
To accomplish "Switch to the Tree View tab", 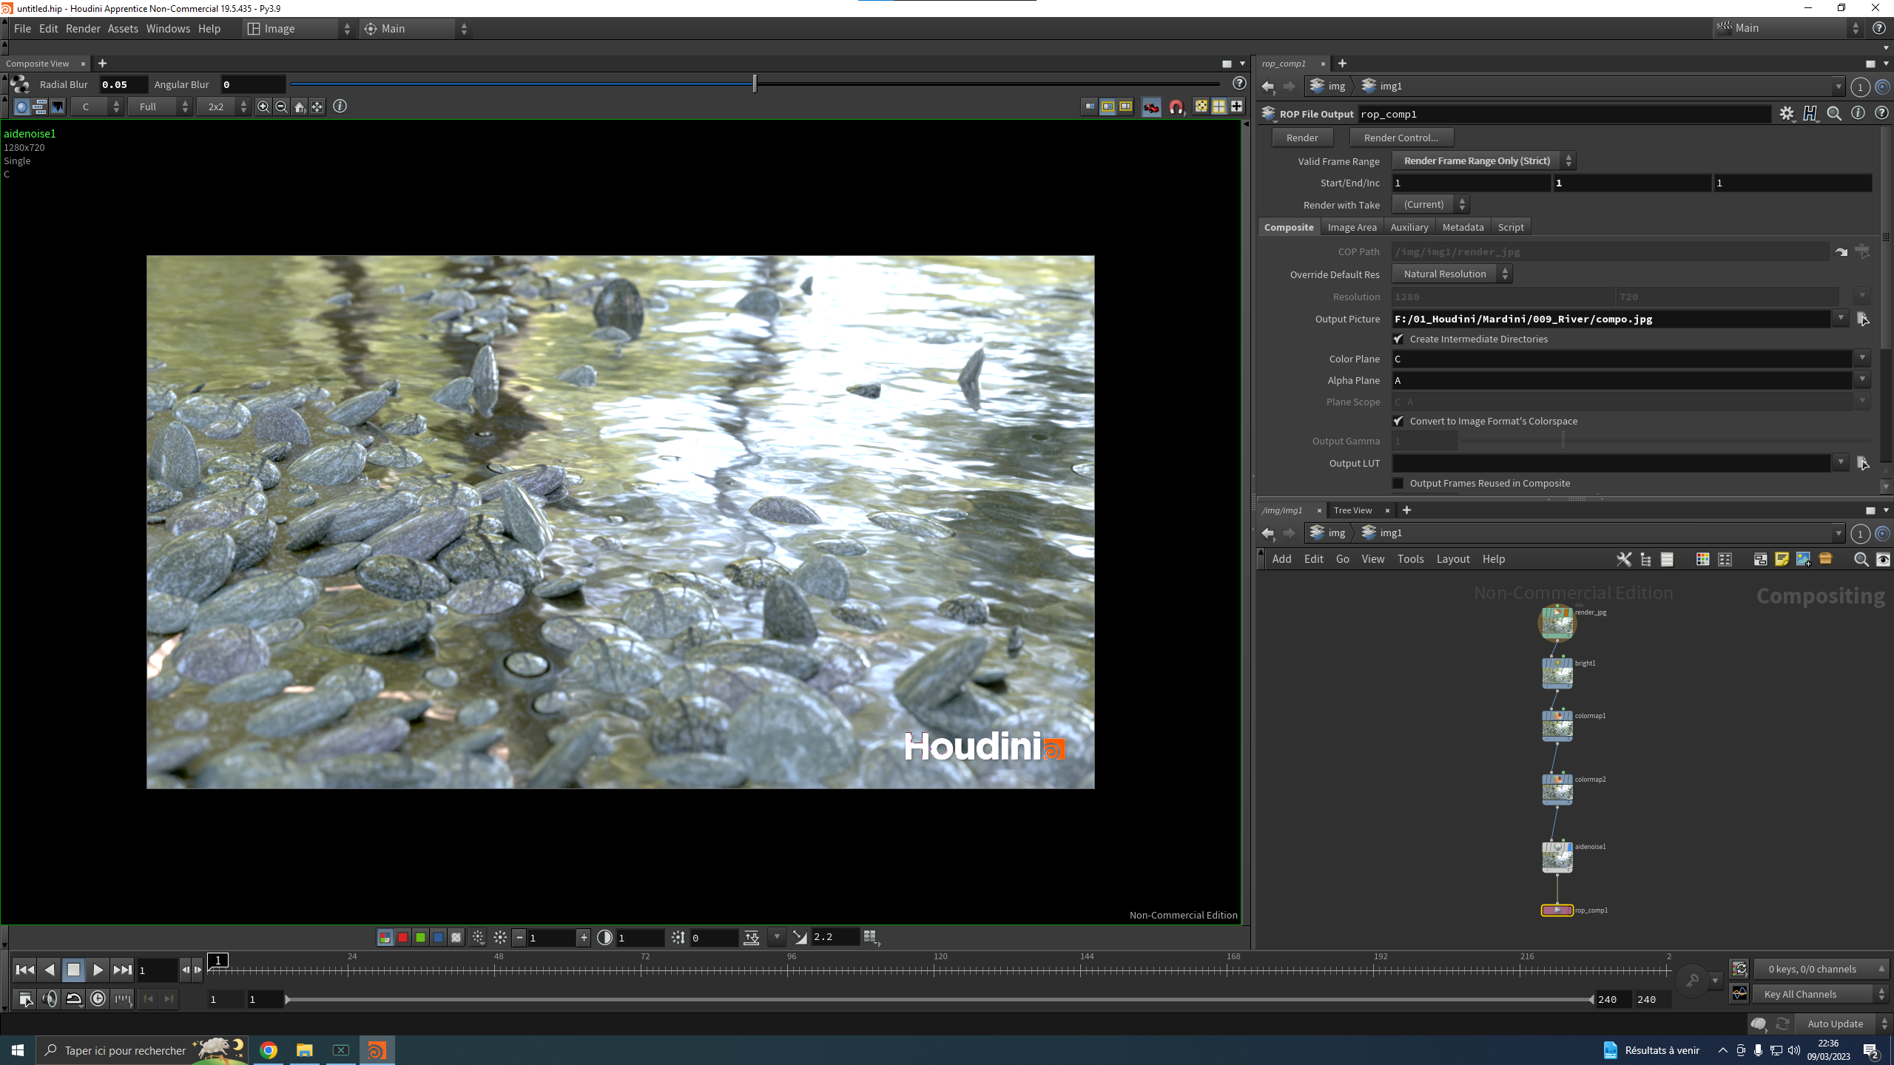I will pos(1352,510).
